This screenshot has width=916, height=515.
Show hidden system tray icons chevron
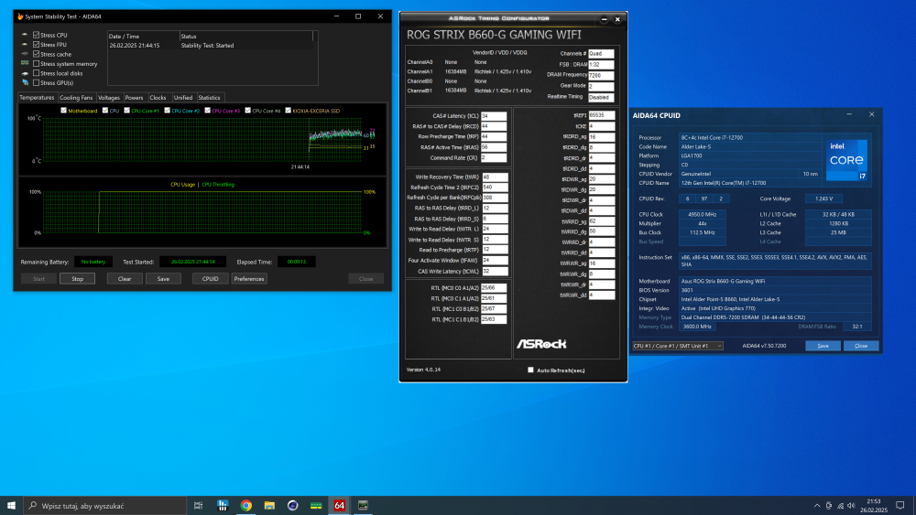816,505
